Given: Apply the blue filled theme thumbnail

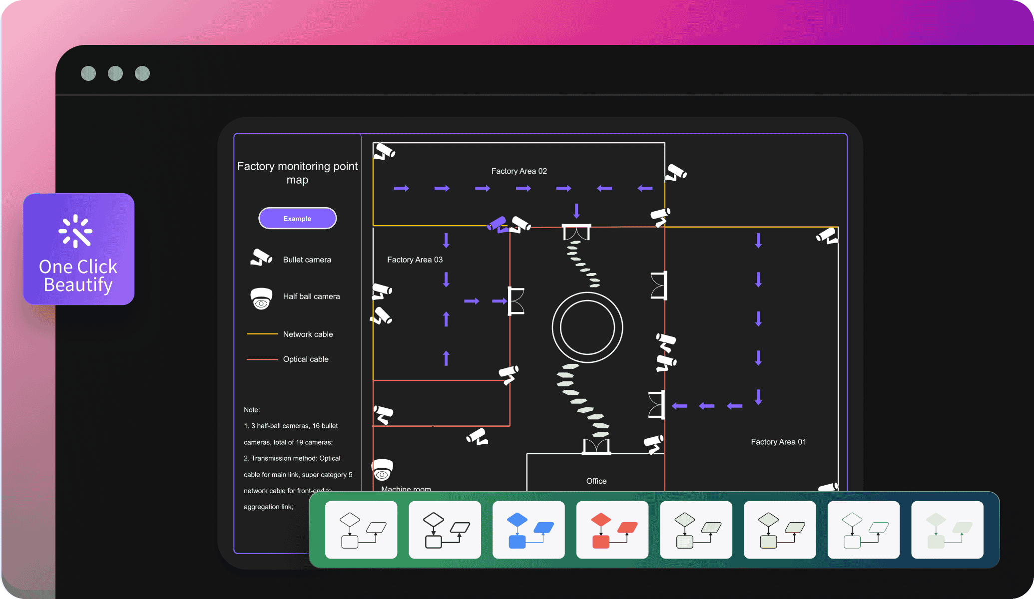Looking at the screenshot, I should point(528,530).
